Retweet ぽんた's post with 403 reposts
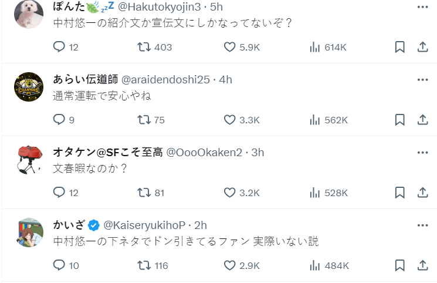This screenshot has height=283, width=437. tap(144, 47)
